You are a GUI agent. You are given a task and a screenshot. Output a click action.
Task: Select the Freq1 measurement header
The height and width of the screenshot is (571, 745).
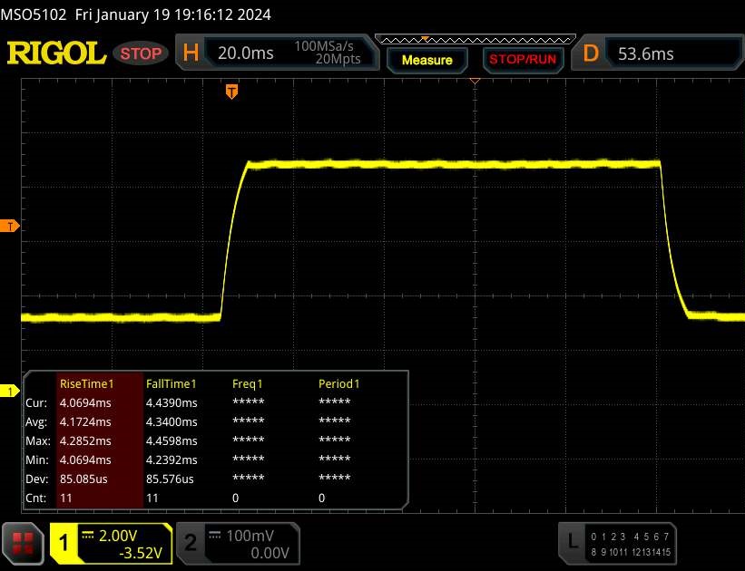pos(247,383)
